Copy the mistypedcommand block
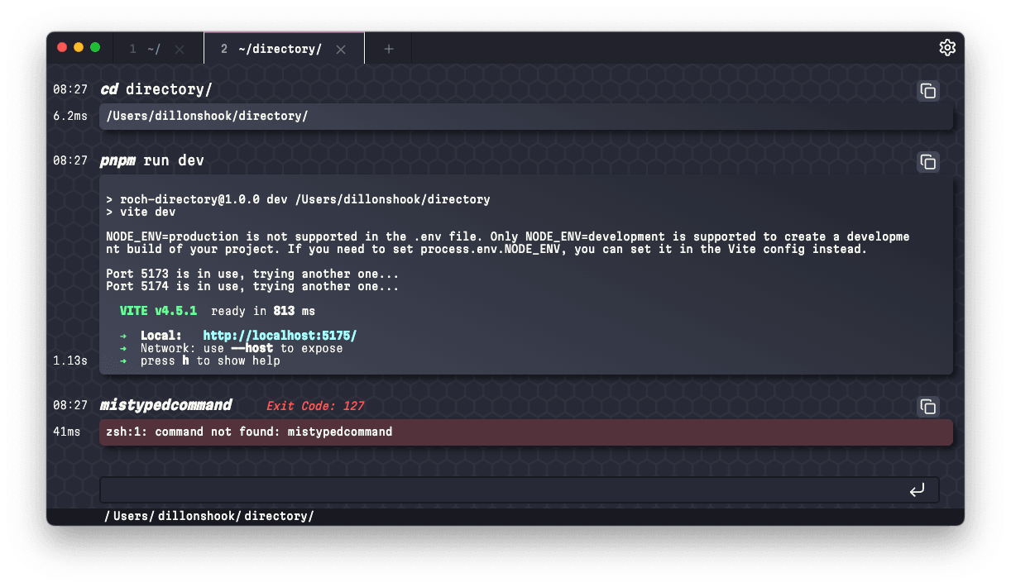Image resolution: width=1011 pixels, height=587 pixels. [x=927, y=407]
